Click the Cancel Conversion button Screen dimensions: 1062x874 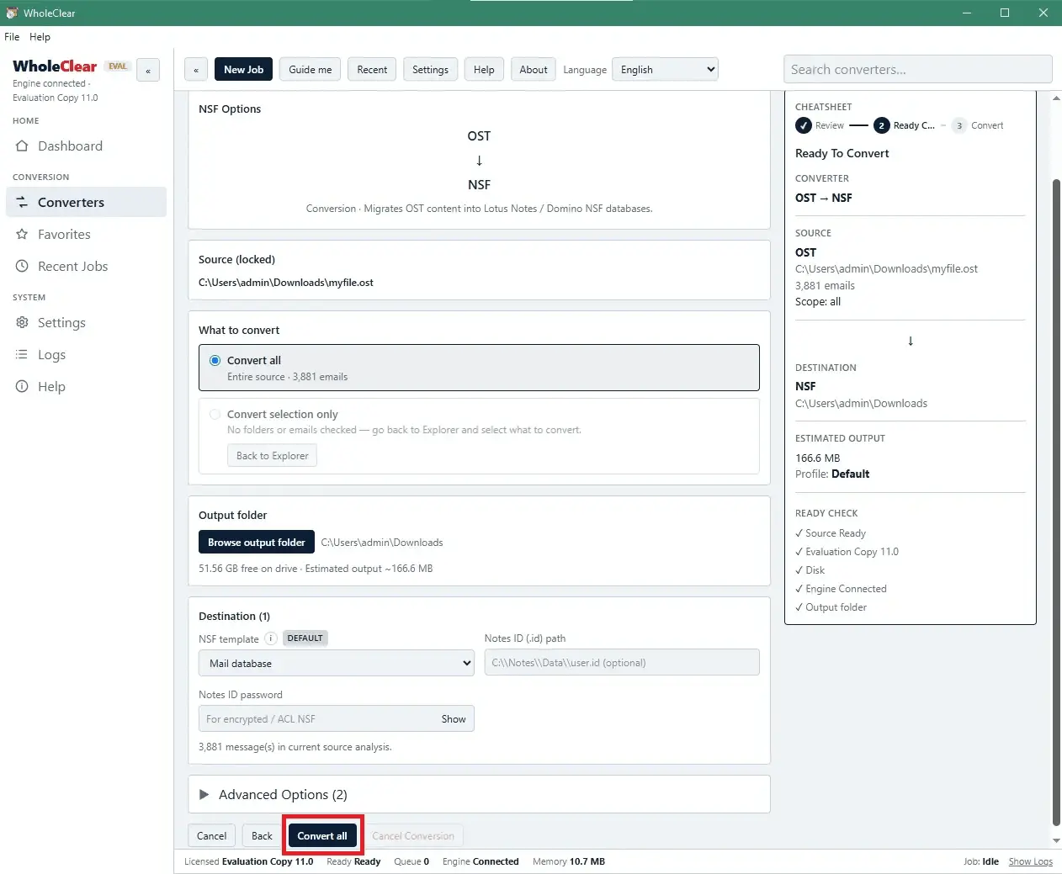(413, 836)
